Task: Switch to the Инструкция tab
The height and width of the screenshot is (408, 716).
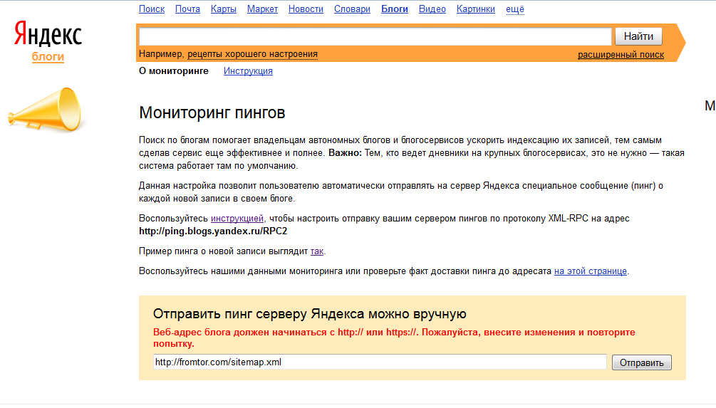Action: tap(248, 70)
